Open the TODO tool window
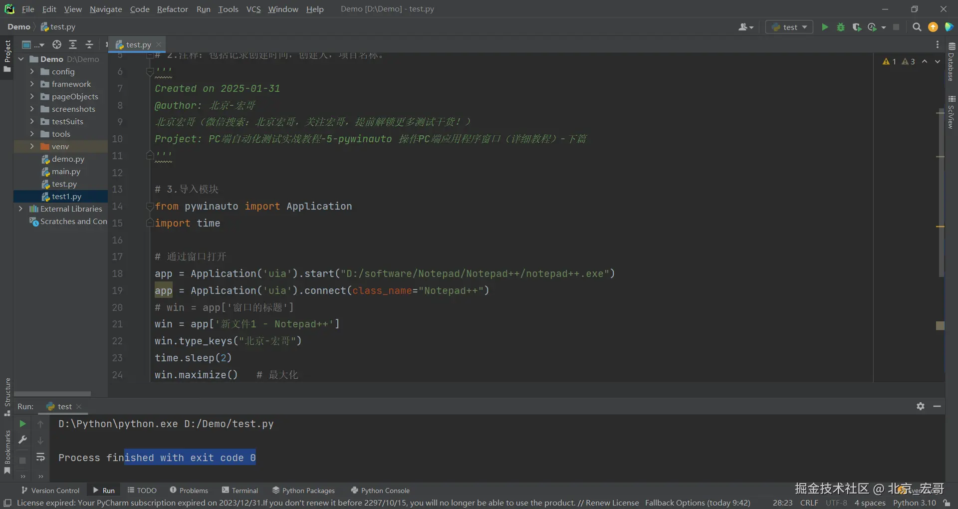The height and width of the screenshot is (509, 958). click(142, 491)
